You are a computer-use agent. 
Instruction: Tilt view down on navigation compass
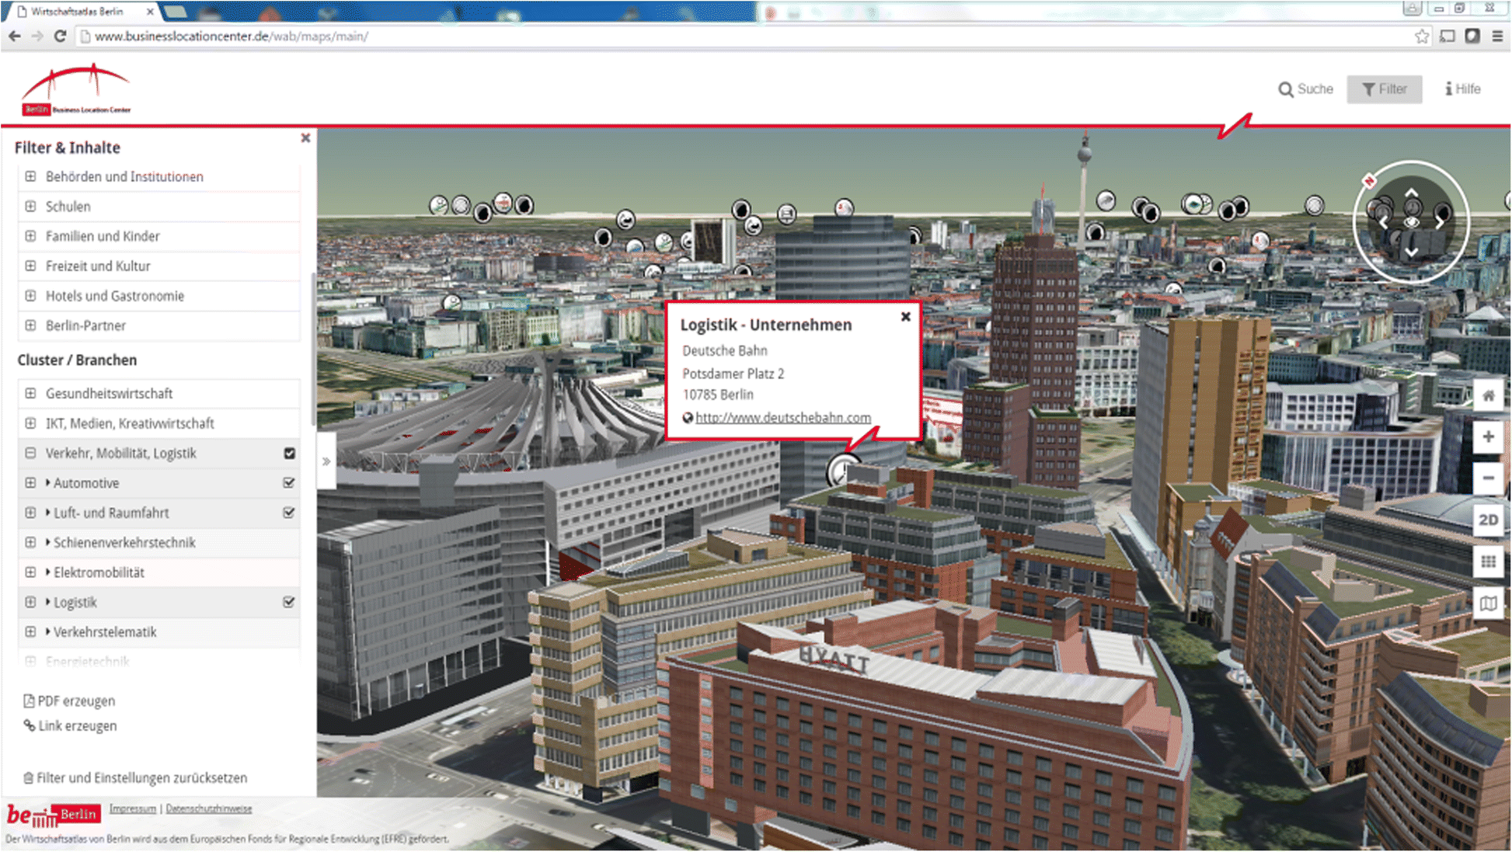click(x=1412, y=251)
